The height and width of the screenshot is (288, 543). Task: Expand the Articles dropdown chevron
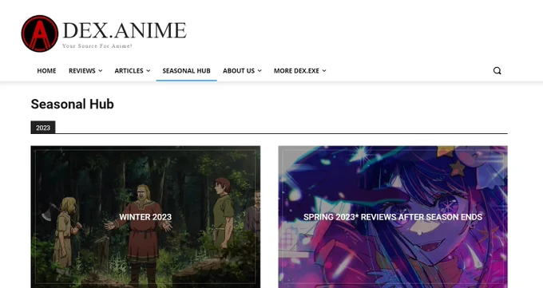(x=149, y=71)
